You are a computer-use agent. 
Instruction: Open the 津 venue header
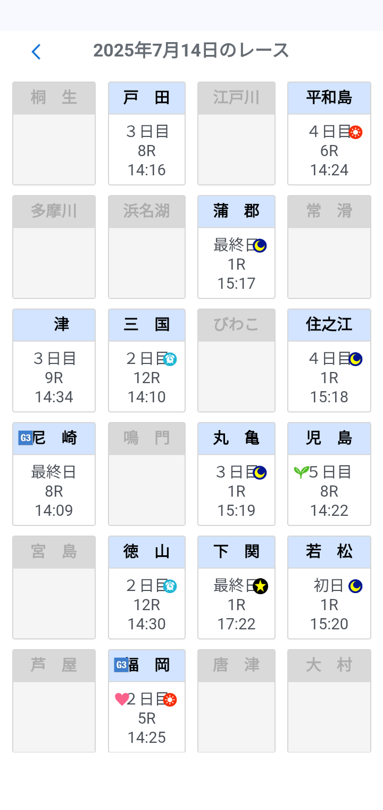tap(54, 325)
